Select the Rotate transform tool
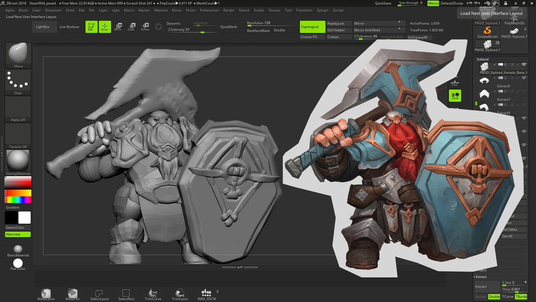Viewport: 536px width, 302px height. (x=145, y=27)
